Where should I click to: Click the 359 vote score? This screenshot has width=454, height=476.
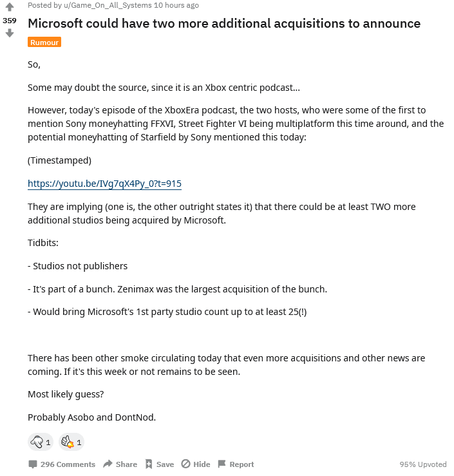(x=9, y=21)
